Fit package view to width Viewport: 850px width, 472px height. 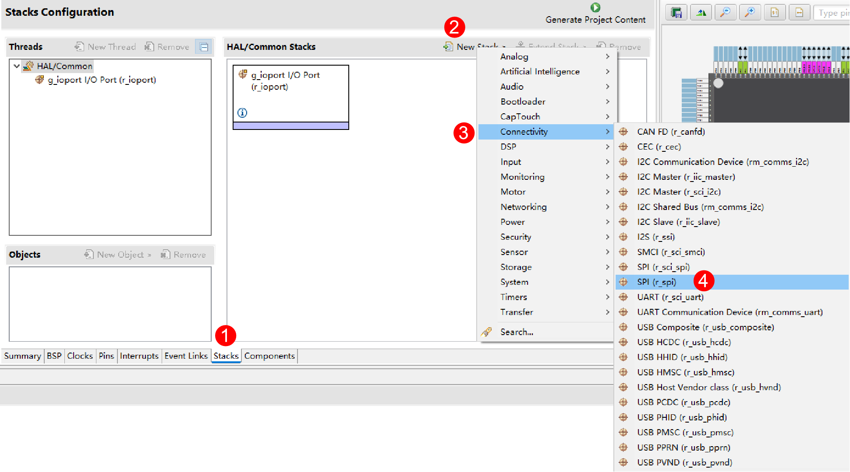[799, 13]
